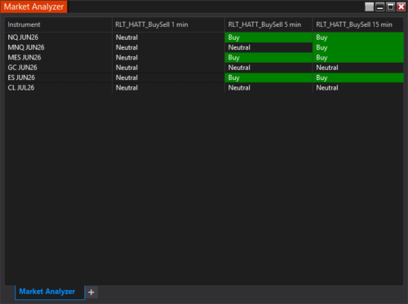Sort by RLT_HATT_BuySell 1 min header
The height and width of the screenshot is (304, 408).
pyautogui.click(x=168, y=24)
